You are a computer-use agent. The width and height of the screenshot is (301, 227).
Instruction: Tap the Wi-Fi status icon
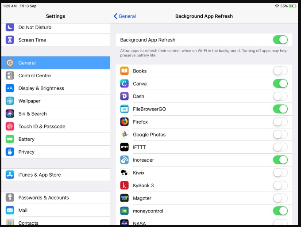pos(277,6)
